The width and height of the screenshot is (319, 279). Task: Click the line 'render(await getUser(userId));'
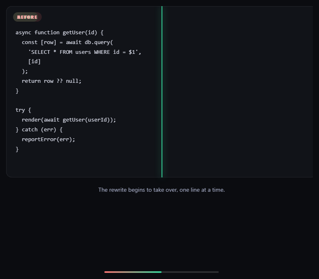point(69,120)
